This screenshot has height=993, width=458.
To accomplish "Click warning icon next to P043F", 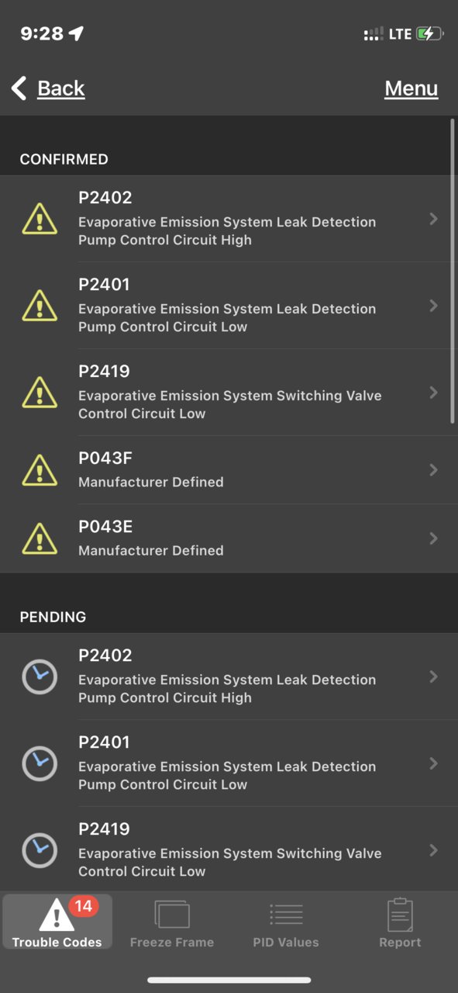I will (40, 470).
